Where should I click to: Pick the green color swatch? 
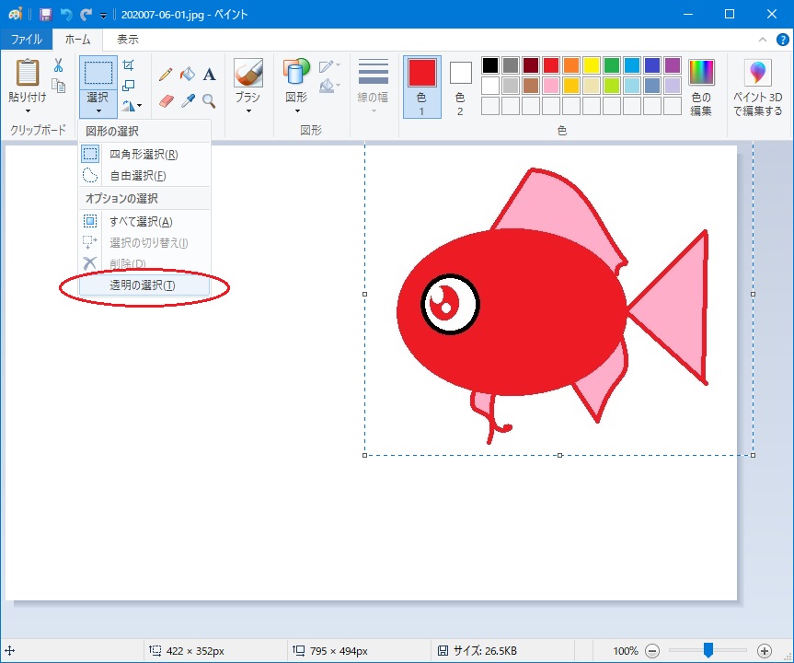[612, 65]
